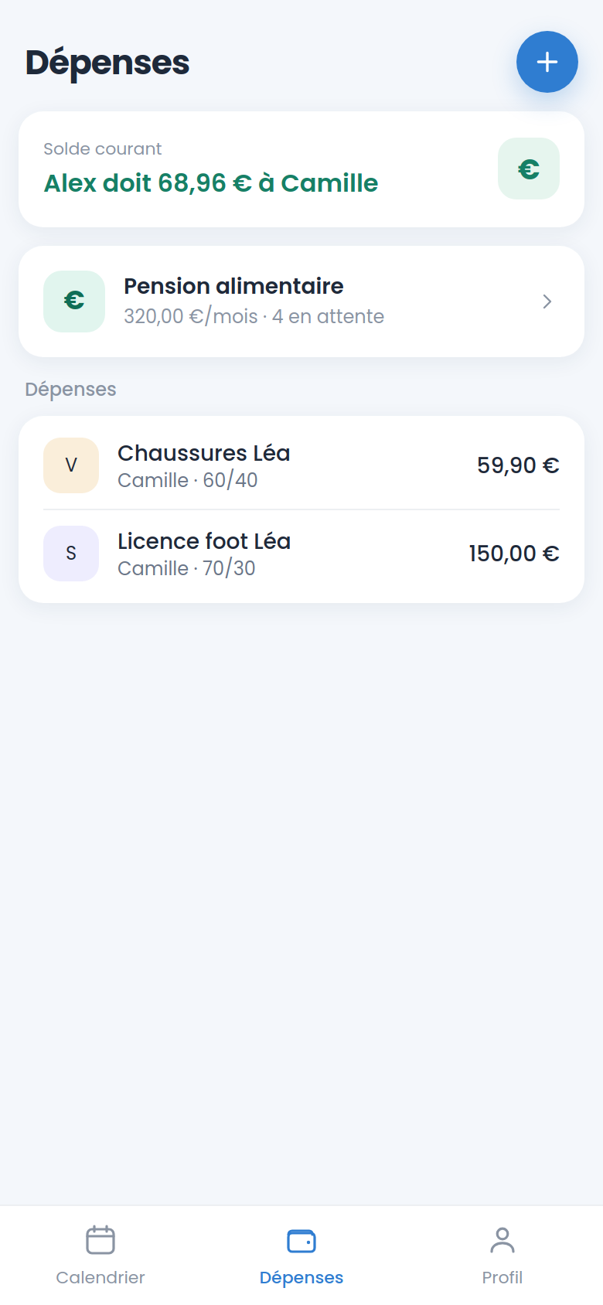Go to the Profil tab
Image resolution: width=603 pixels, height=1305 pixels.
[502, 1256]
